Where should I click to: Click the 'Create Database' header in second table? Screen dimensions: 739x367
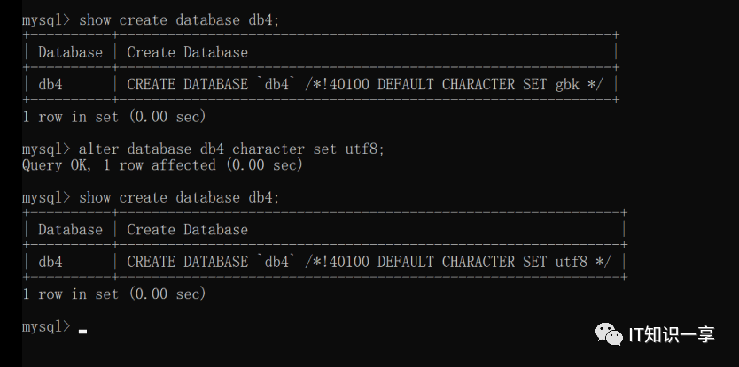click(187, 230)
